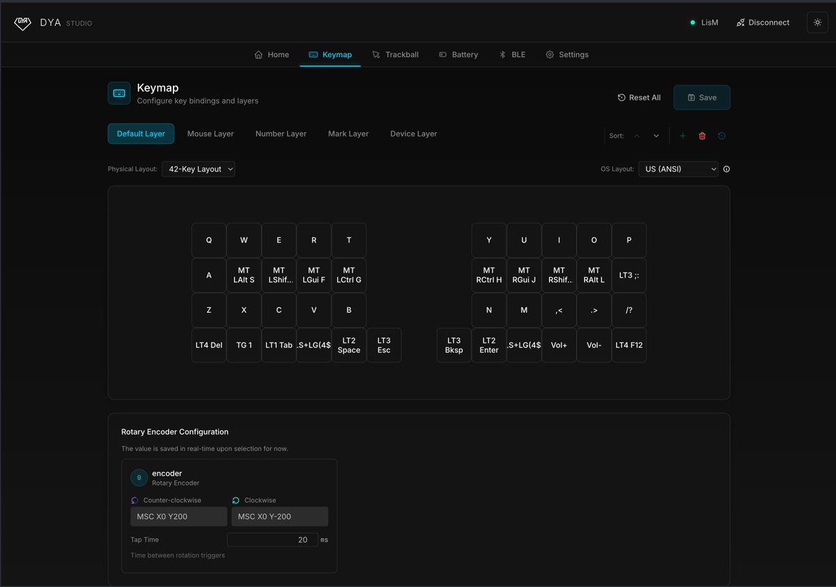The image size is (836, 587).
Task: Select the LT2 Enter key
Action: (x=489, y=345)
